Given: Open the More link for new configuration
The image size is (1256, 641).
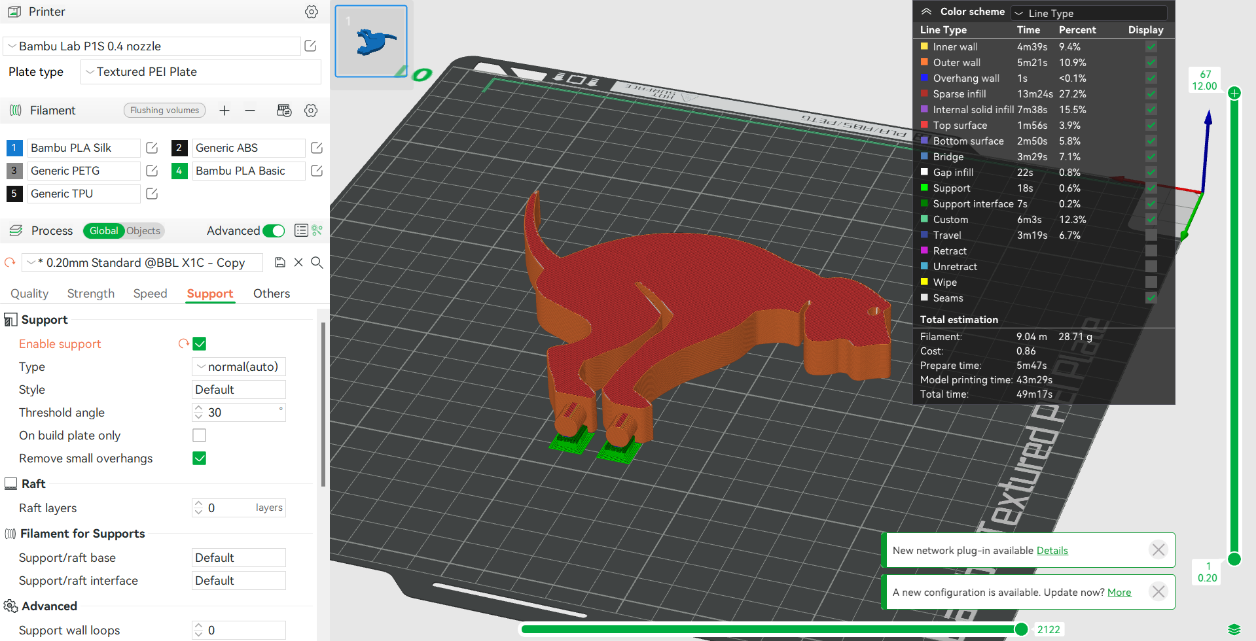Looking at the screenshot, I should [1119, 593].
